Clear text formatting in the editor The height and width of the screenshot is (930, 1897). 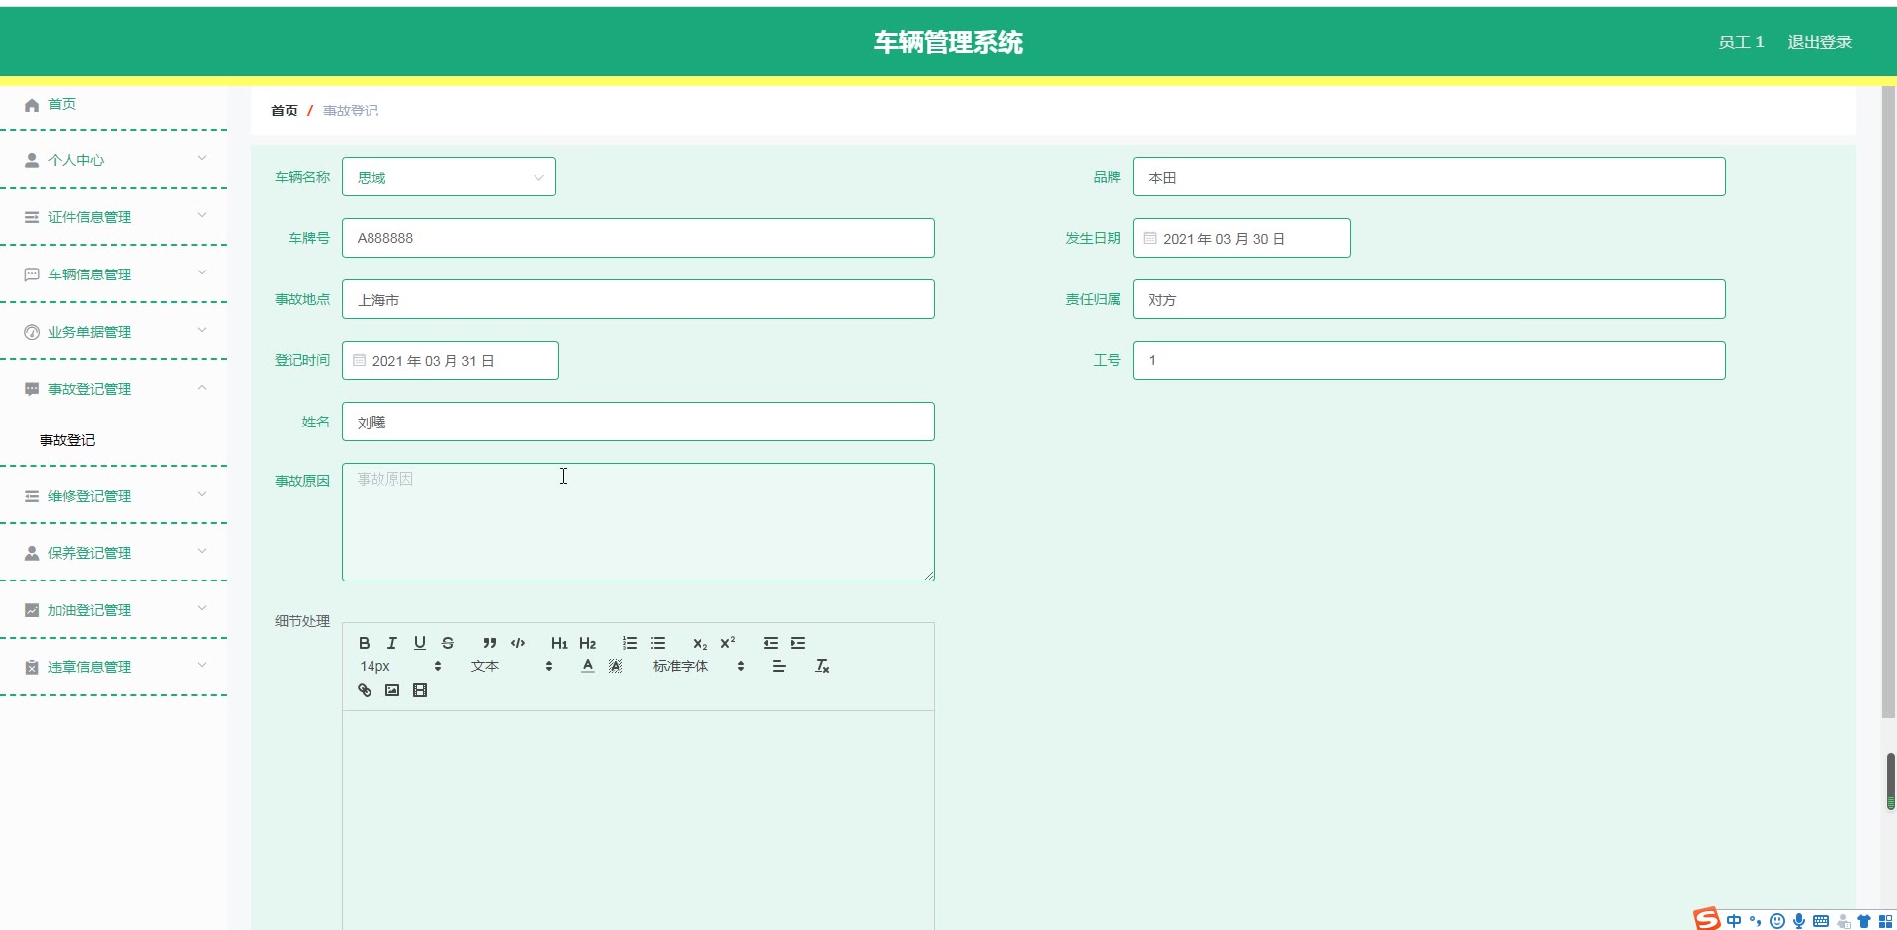tap(821, 667)
